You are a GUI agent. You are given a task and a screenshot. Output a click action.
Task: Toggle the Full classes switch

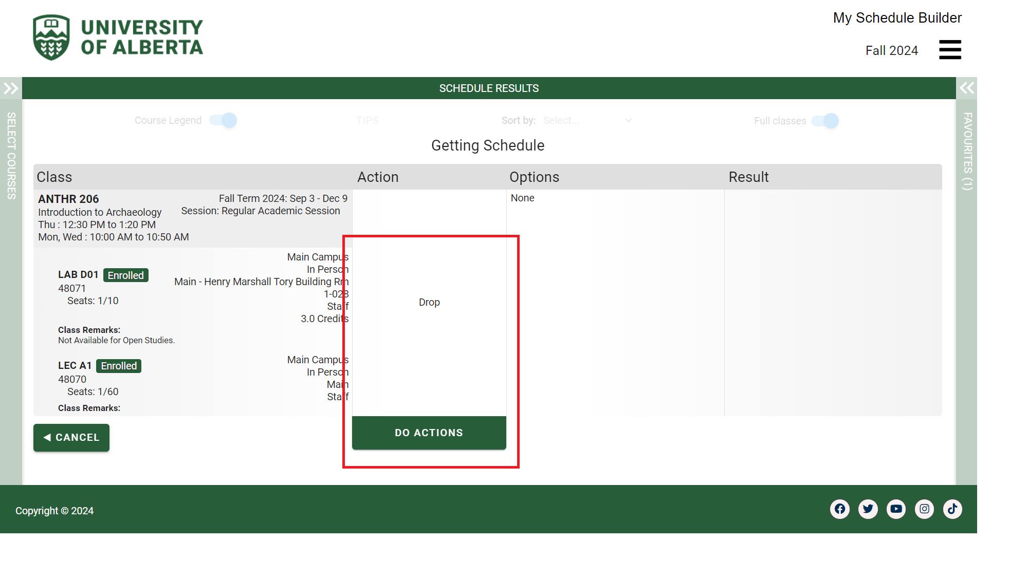(825, 121)
